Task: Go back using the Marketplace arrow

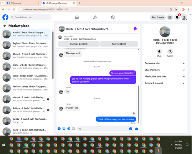Action: click(x=5, y=26)
